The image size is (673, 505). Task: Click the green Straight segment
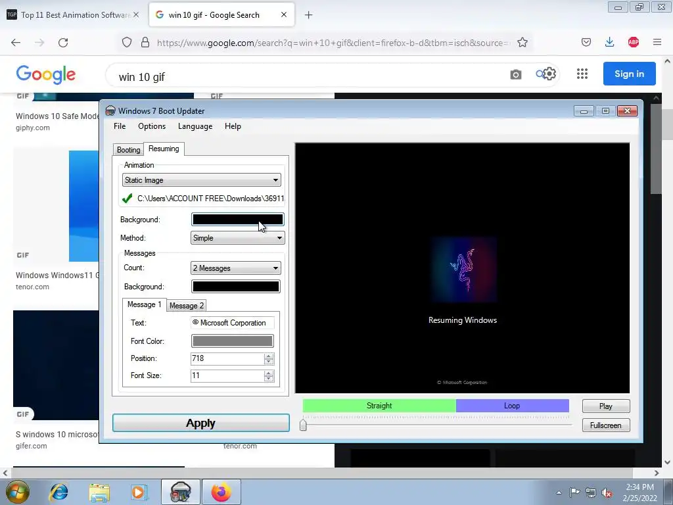[379, 406]
